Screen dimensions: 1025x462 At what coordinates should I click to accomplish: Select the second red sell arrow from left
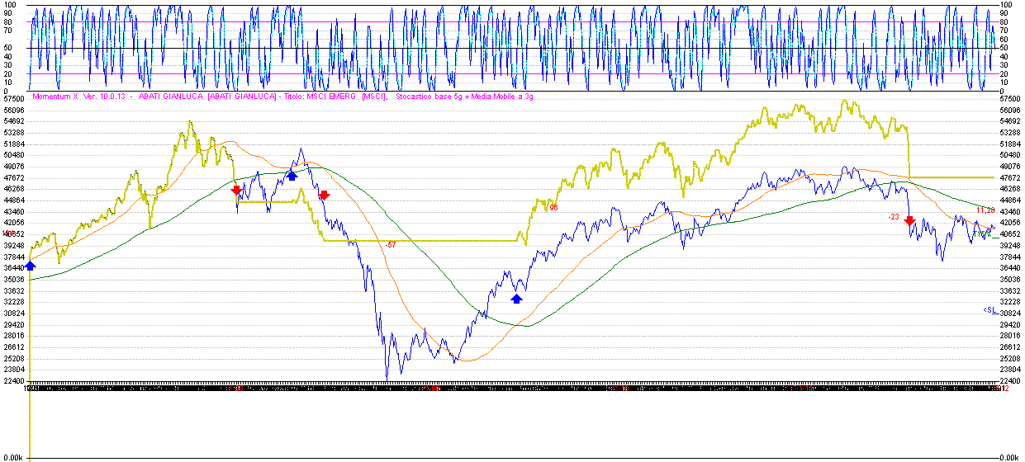324,196
